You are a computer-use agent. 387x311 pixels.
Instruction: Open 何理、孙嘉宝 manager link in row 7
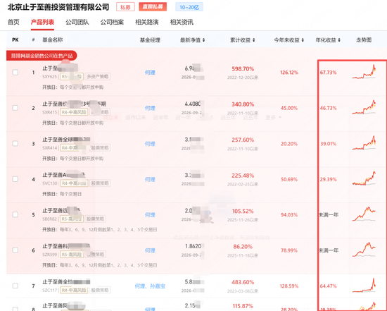coord(150,286)
